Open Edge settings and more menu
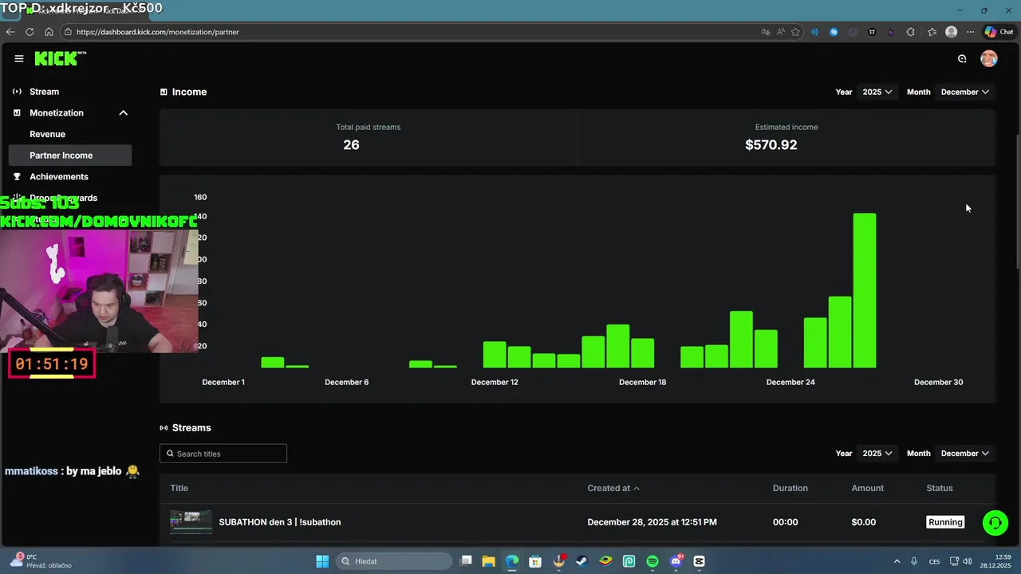This screenshot has height=574, width=1021. coord(970,32)
